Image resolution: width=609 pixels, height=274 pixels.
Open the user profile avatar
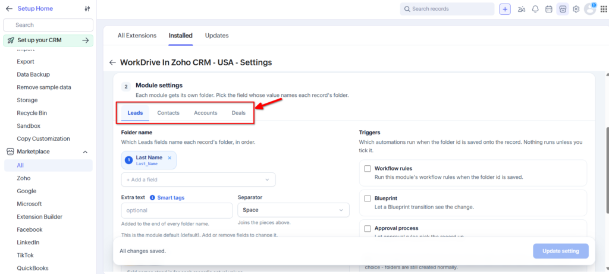tap(590, 8)
